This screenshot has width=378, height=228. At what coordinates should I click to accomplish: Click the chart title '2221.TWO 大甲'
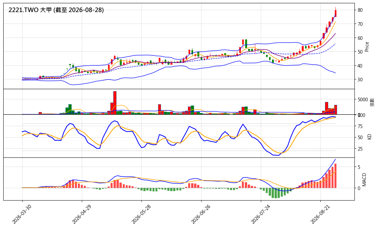[30, 10]
